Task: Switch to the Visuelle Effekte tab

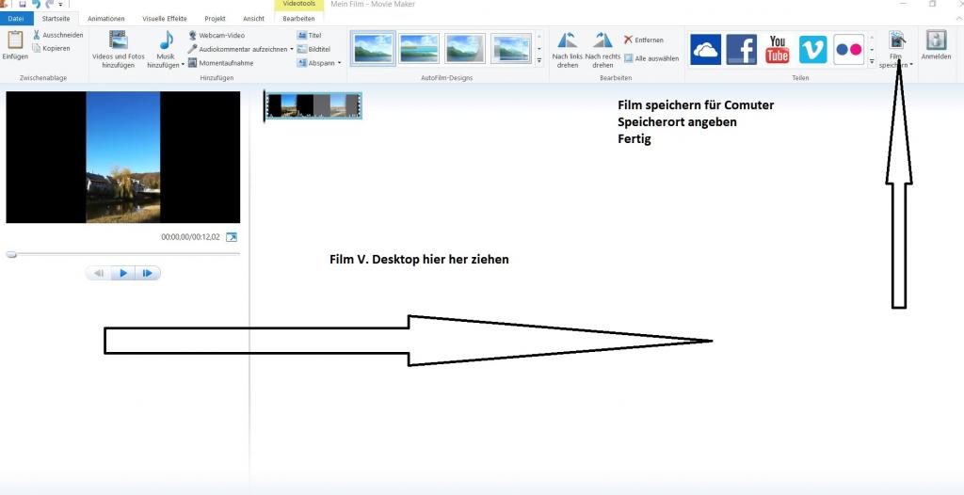Action: (x=164, y=18)
